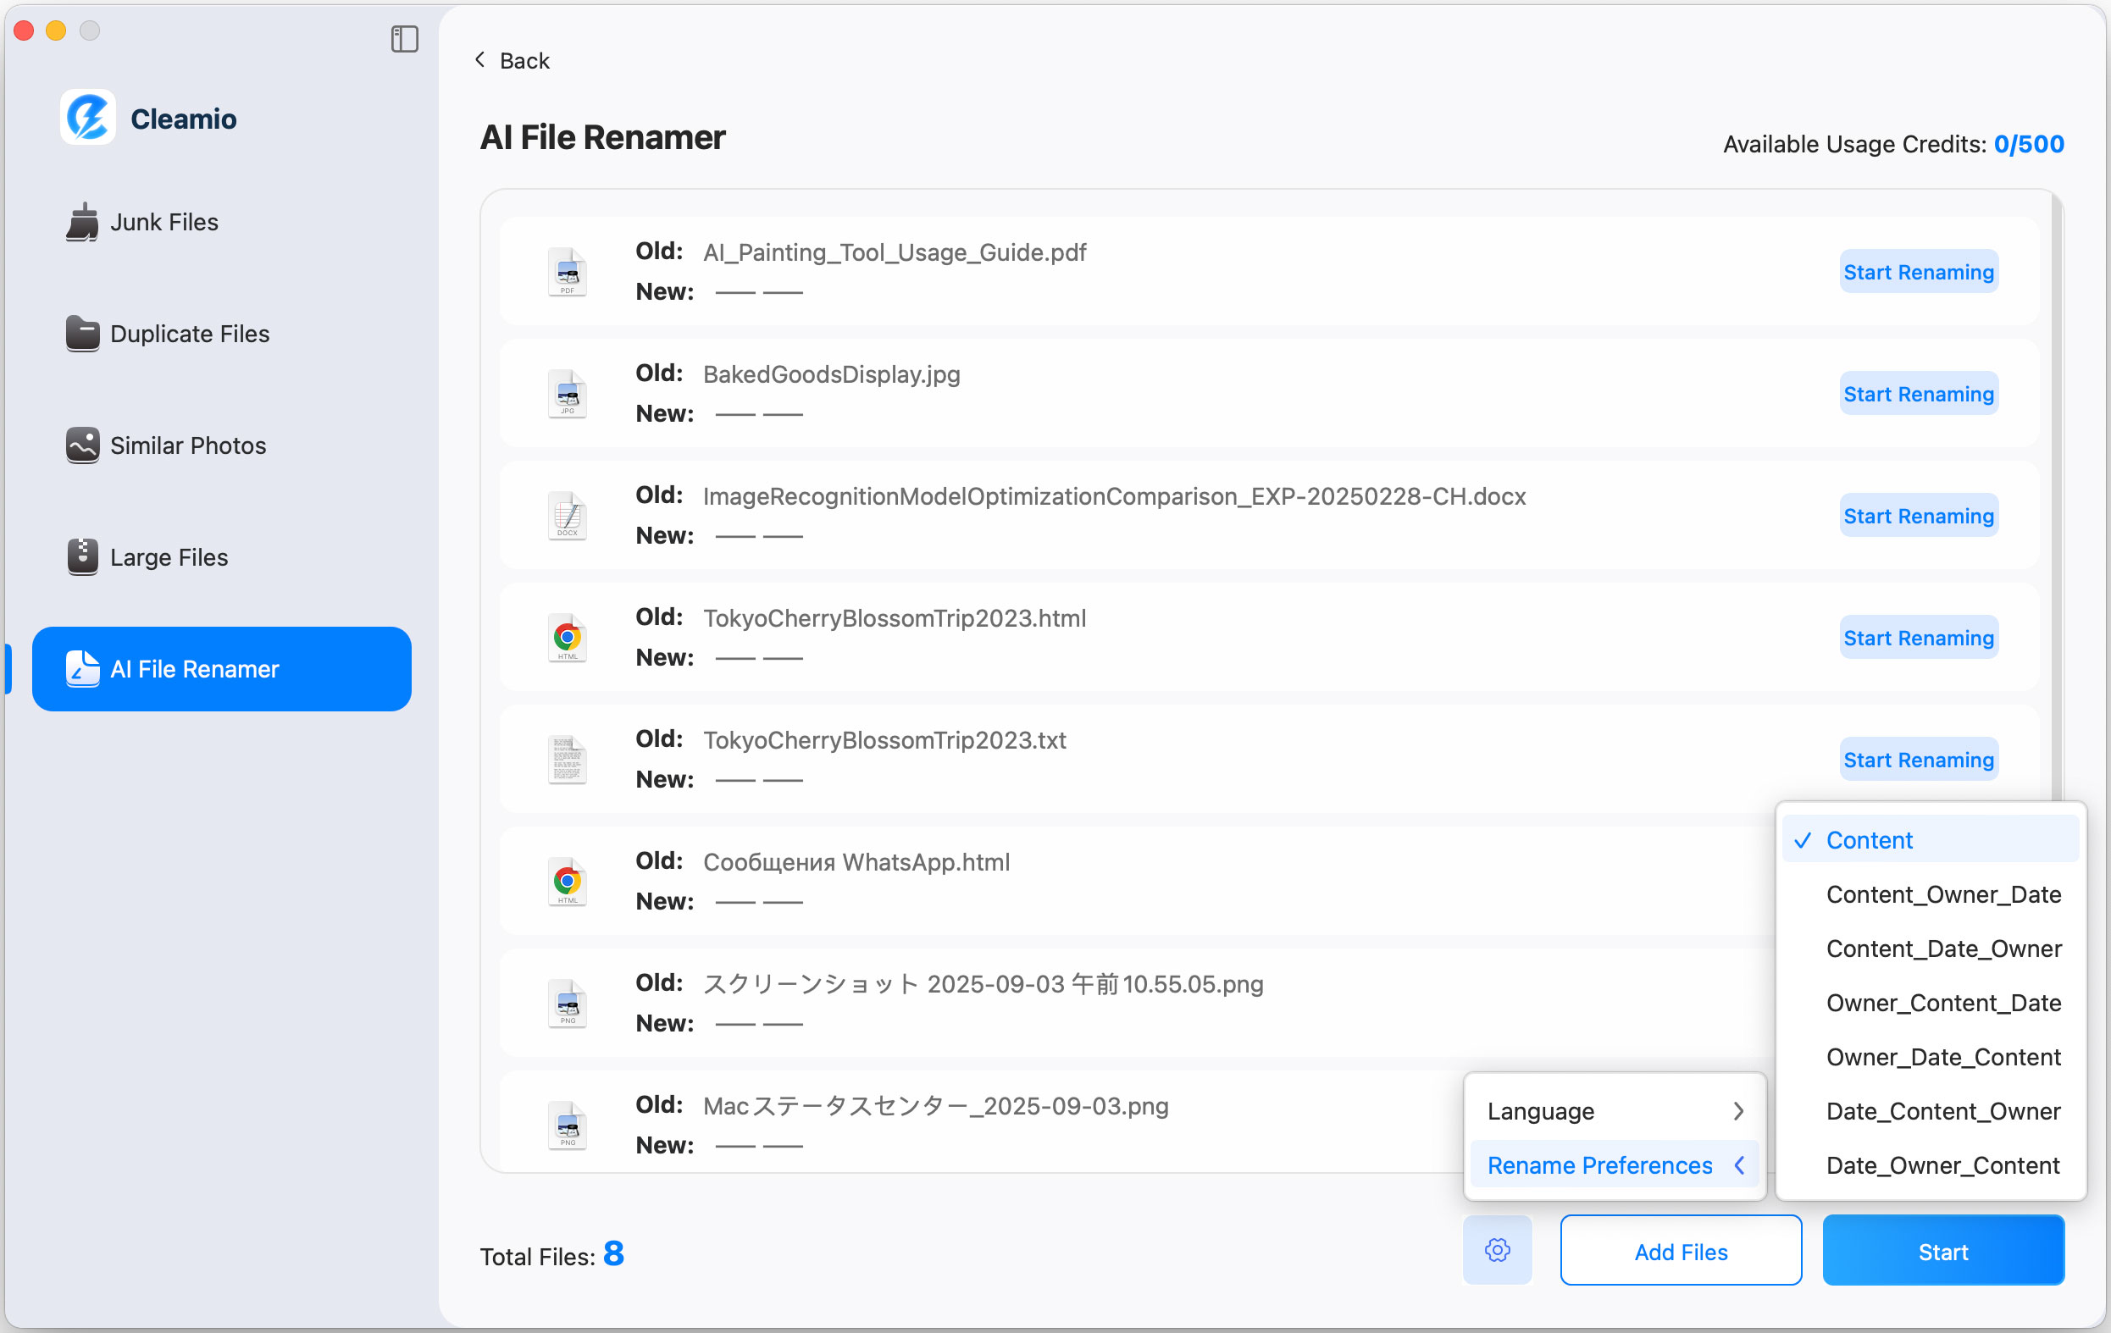Select the Content rename format

tap(1868, 839)
